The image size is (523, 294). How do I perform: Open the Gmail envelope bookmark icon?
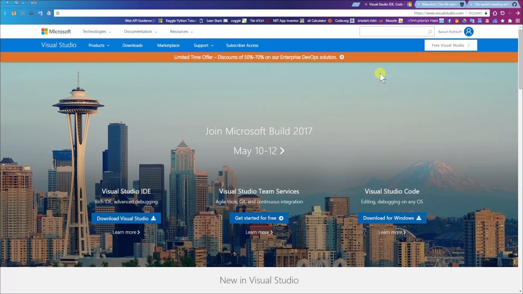(487, 21)
